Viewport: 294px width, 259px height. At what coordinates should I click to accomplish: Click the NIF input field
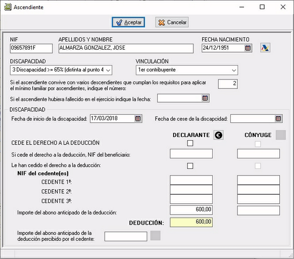(31, 49)
